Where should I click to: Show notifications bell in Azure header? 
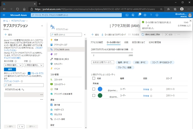pyautogui.click(x=139, y=15)
